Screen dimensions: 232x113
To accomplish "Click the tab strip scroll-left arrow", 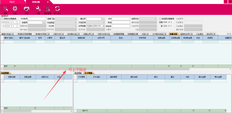I will tap(228, 34).
